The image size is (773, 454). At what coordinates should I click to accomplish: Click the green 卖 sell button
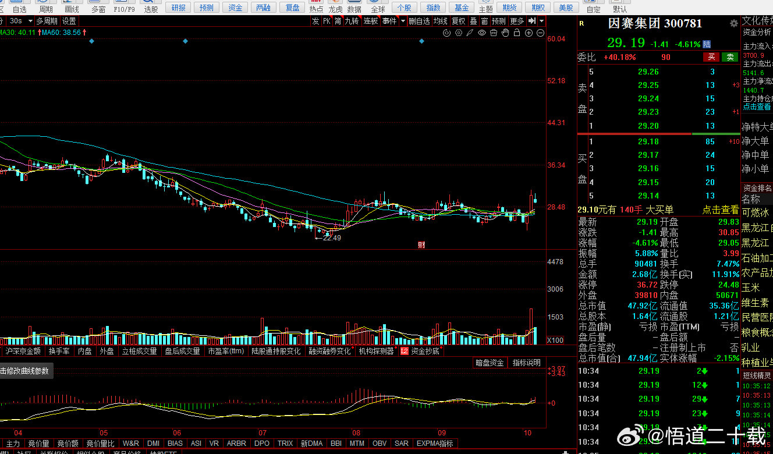coord(730,57)
